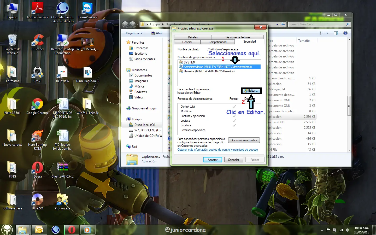Select Disco local (C:) in navigation tree

point(144,125)
